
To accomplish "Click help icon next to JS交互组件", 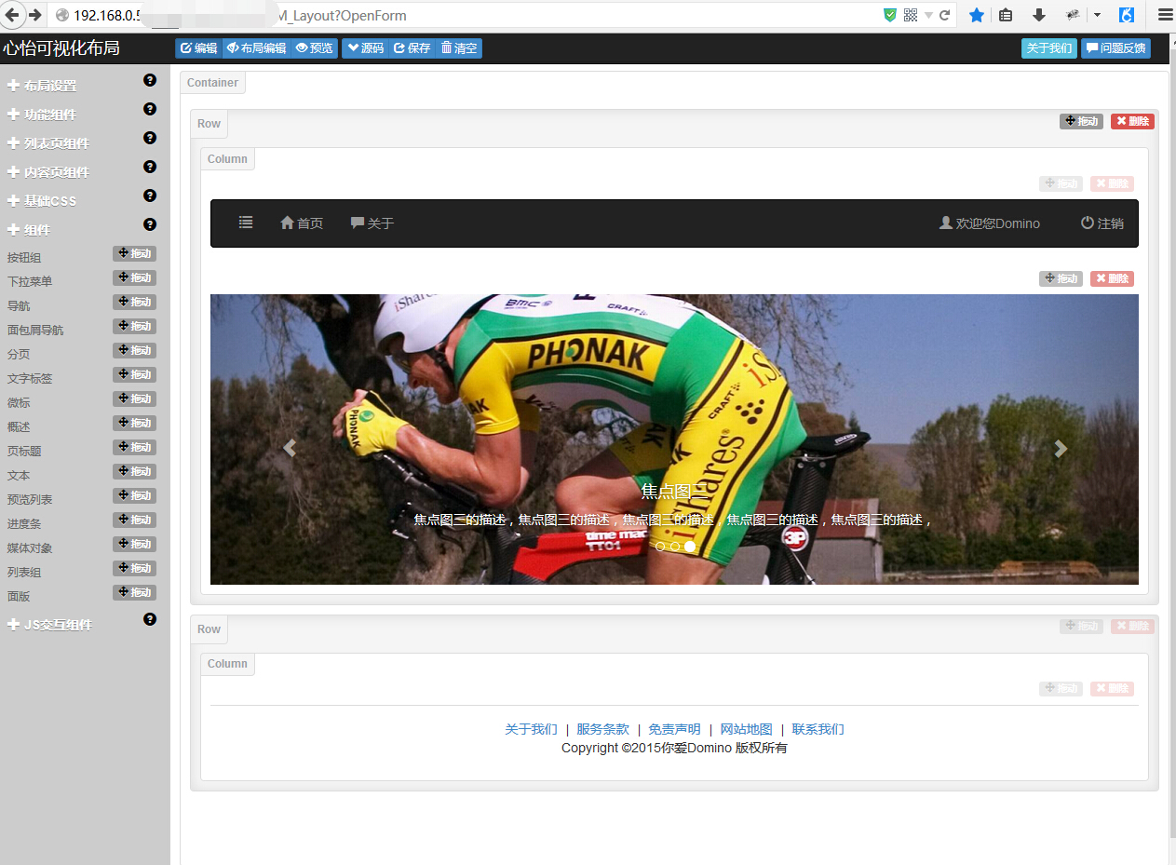I will pyautogui.click(x=150, y=619).
